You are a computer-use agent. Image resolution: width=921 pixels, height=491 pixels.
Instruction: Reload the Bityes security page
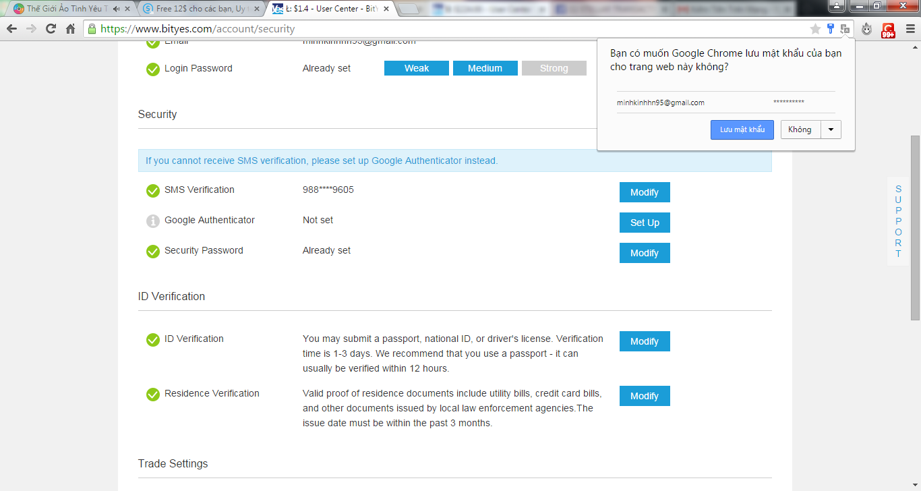[51, 29]
